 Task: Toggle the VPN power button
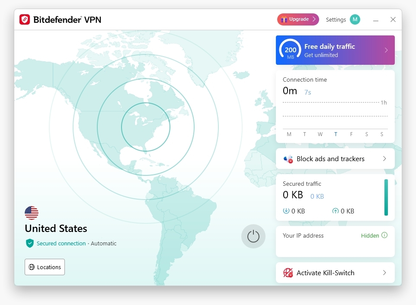point(253,236)
